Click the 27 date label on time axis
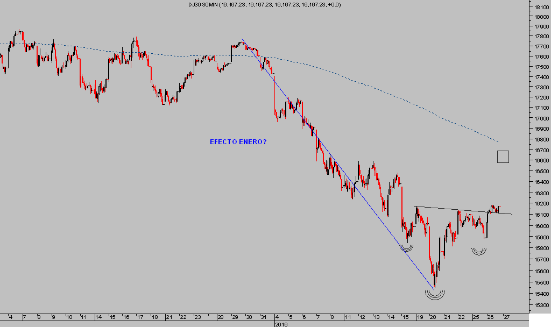This screenshot has height=327, width=551. pyautogui.click(x=506, y=317)
